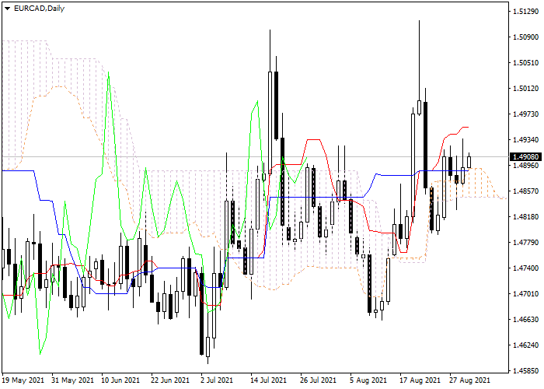Image resolution: width=544 pixels, height=389 pixels.
Task: Select price level 1.46630 on scale
Action: [x=525, y=320]
